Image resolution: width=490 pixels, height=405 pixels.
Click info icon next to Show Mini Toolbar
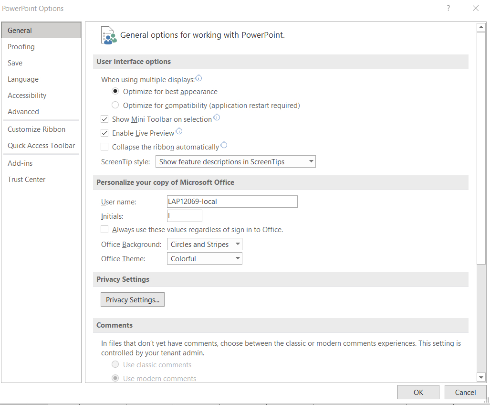click(217, 117)
